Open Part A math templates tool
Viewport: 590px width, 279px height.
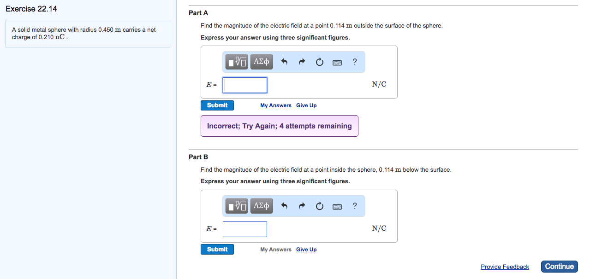237,62
